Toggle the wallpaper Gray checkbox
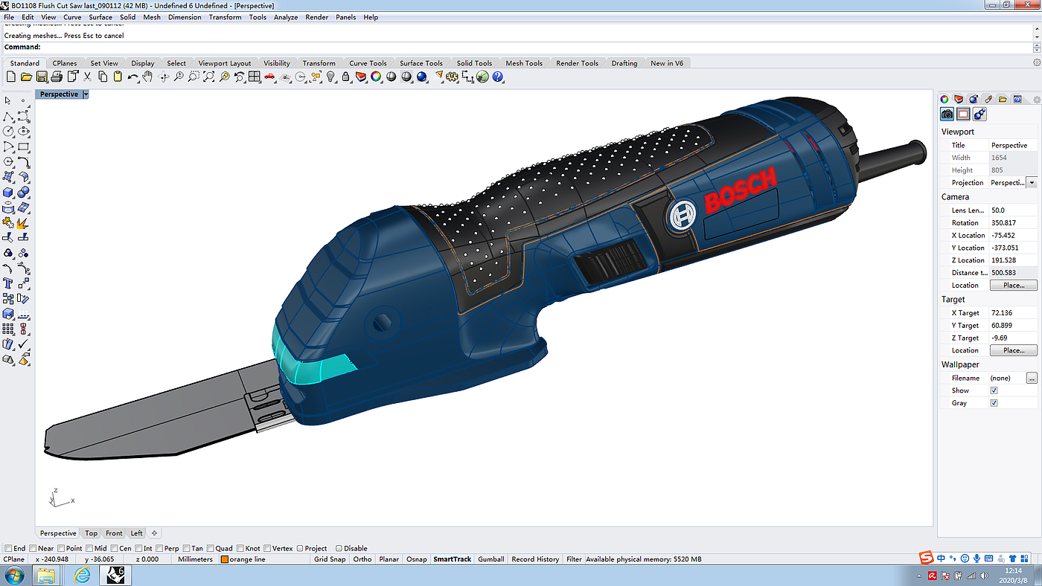Image resolution: width=1042 pixels, height=586 pixels. [x=994, y=403]
